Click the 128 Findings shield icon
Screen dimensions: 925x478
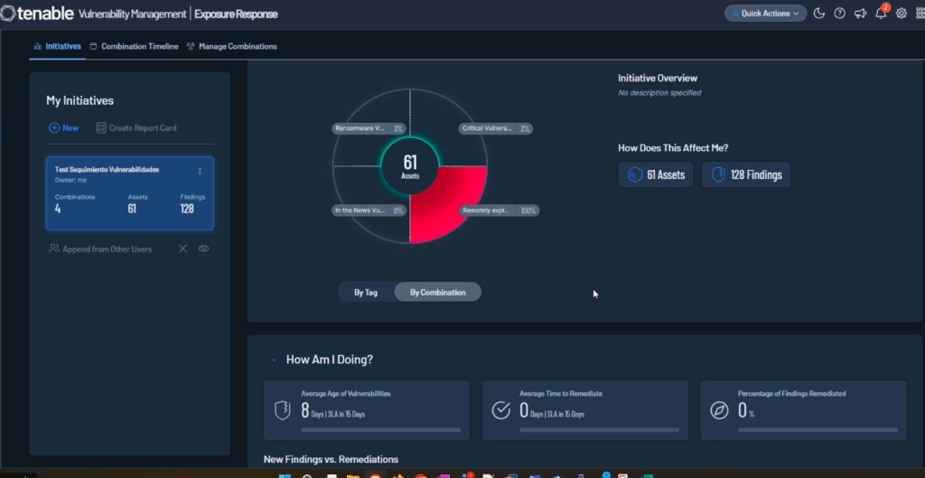tap(718, 175)
